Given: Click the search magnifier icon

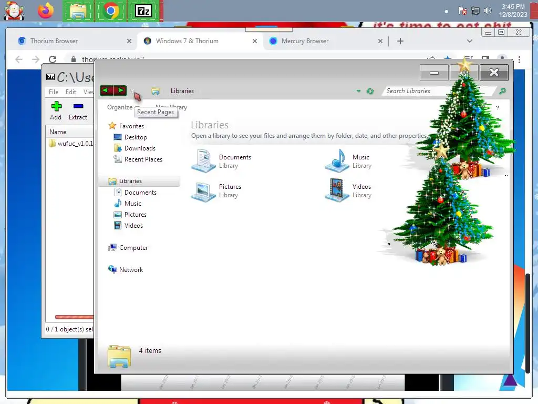Looking at the screenshot, I should [x=502, y=91].
